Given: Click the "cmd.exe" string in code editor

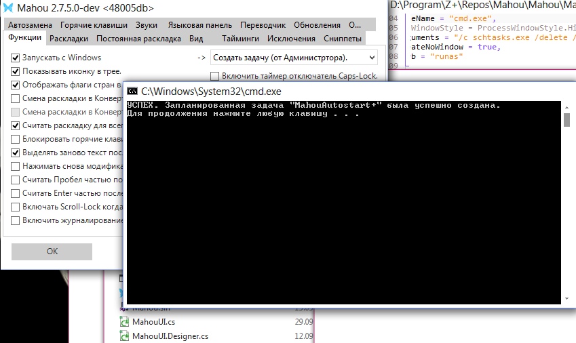Looking at the screenshot, I should coord(470,18).
